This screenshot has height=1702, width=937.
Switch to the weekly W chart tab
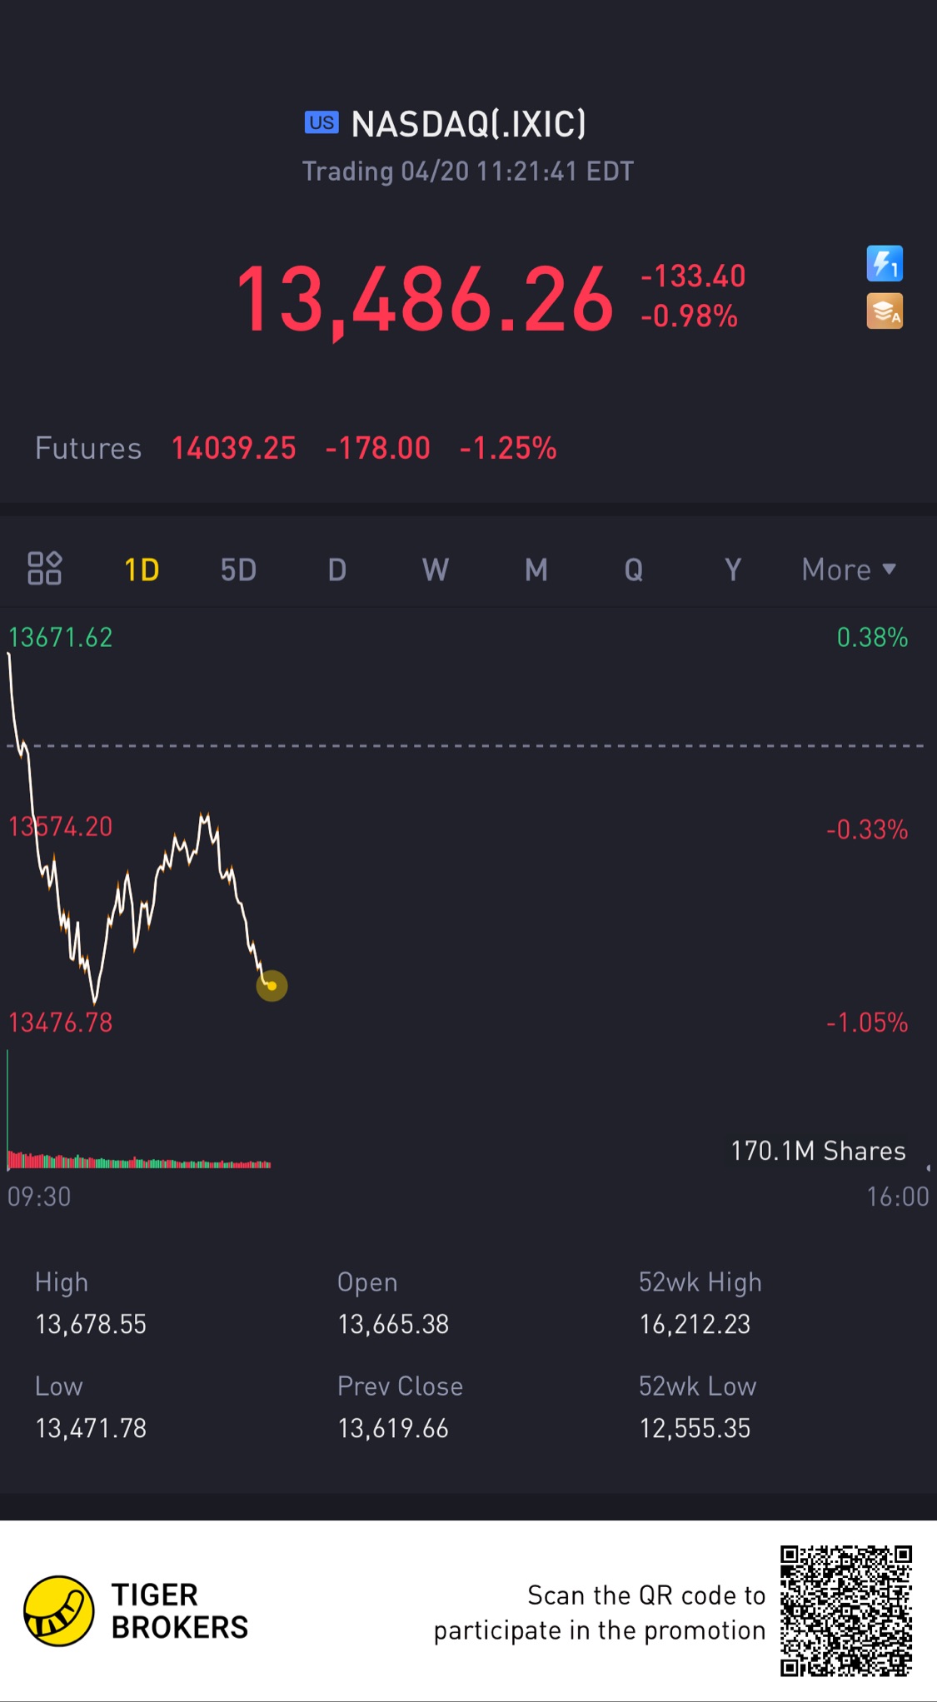(x=436, y=570)
